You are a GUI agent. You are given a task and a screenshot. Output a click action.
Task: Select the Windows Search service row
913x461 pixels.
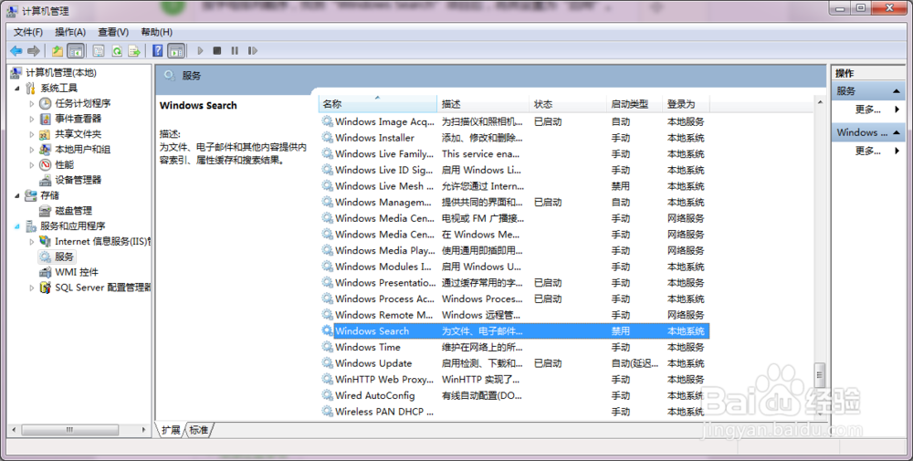(515, 331)
